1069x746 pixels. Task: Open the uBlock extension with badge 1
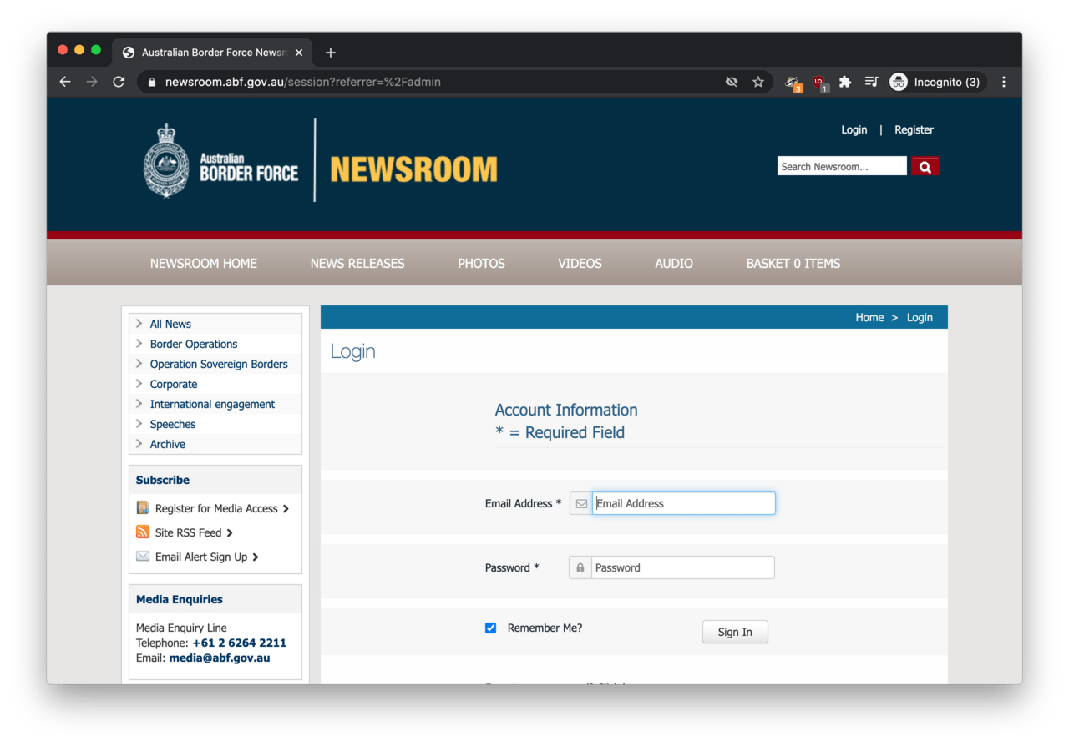pyautogui.click(x=820, y=83)
